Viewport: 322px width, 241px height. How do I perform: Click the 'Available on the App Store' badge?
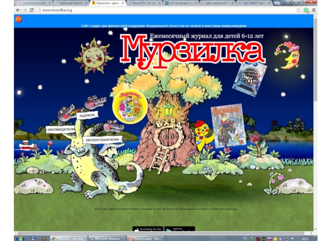[148, 229]
